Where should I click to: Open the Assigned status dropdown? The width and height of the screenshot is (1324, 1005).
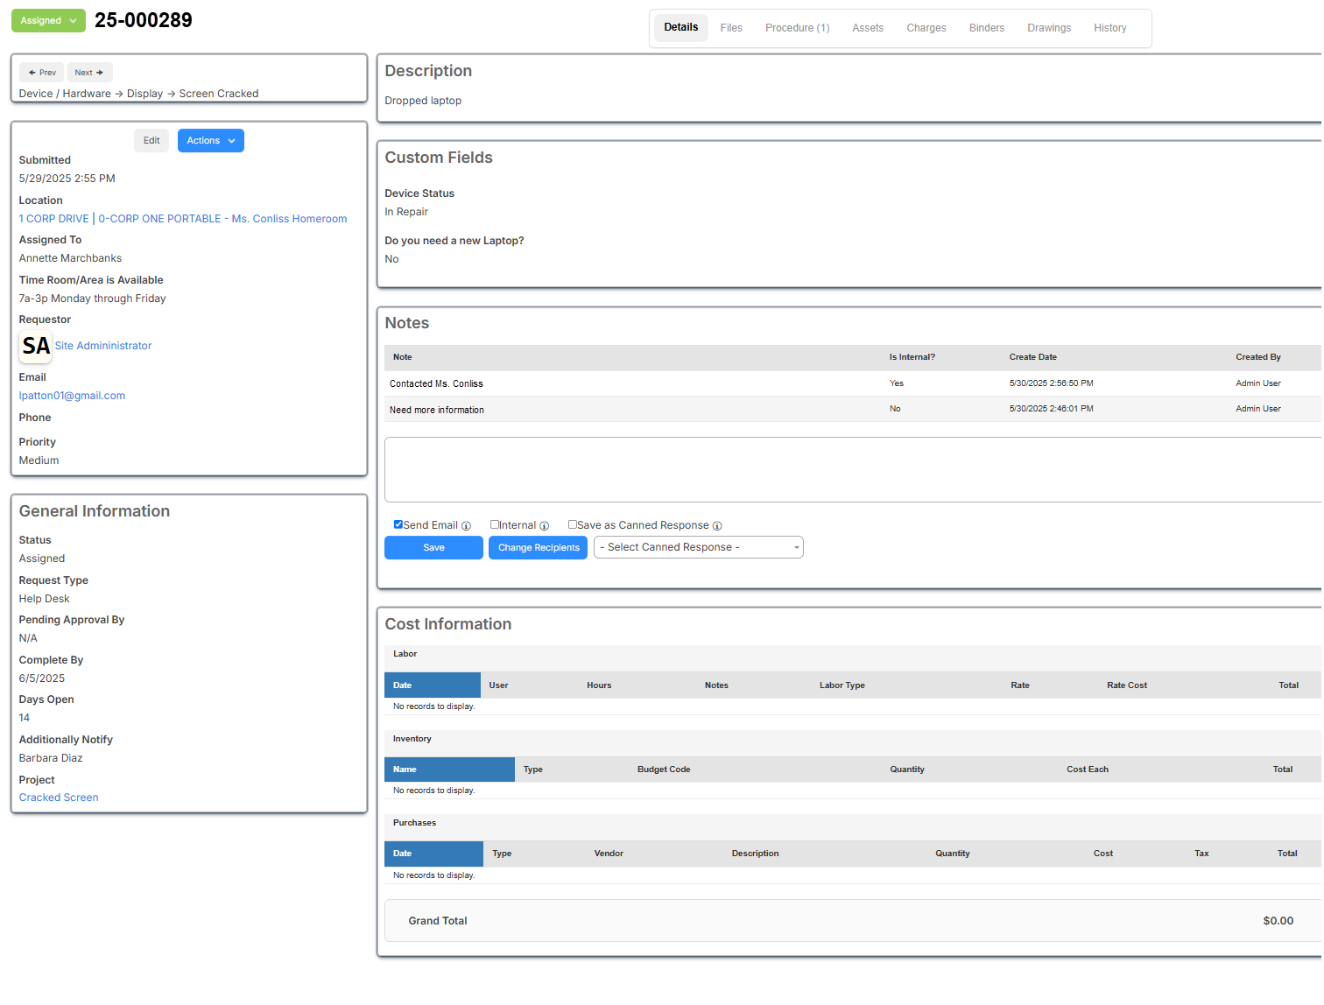click(x=48, y=21)
